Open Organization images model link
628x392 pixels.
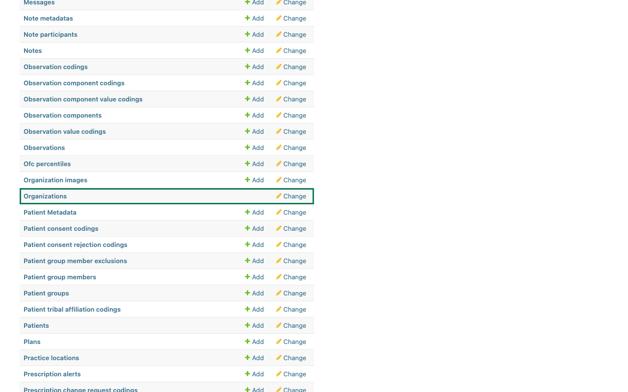click(x=55, y=180)
